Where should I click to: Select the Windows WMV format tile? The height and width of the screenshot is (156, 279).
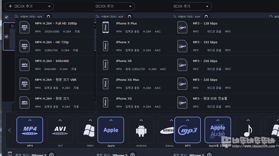click(86, 130)
